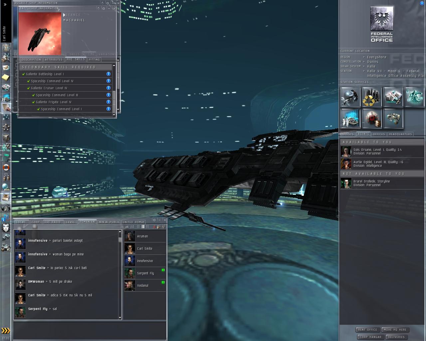Viewport: 426px width, 341px height.
Task: Switch to the Attributes tab
Action: pos(54,60)
